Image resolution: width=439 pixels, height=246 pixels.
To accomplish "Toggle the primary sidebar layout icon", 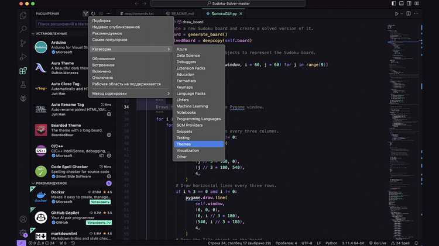I will [394, 4].
